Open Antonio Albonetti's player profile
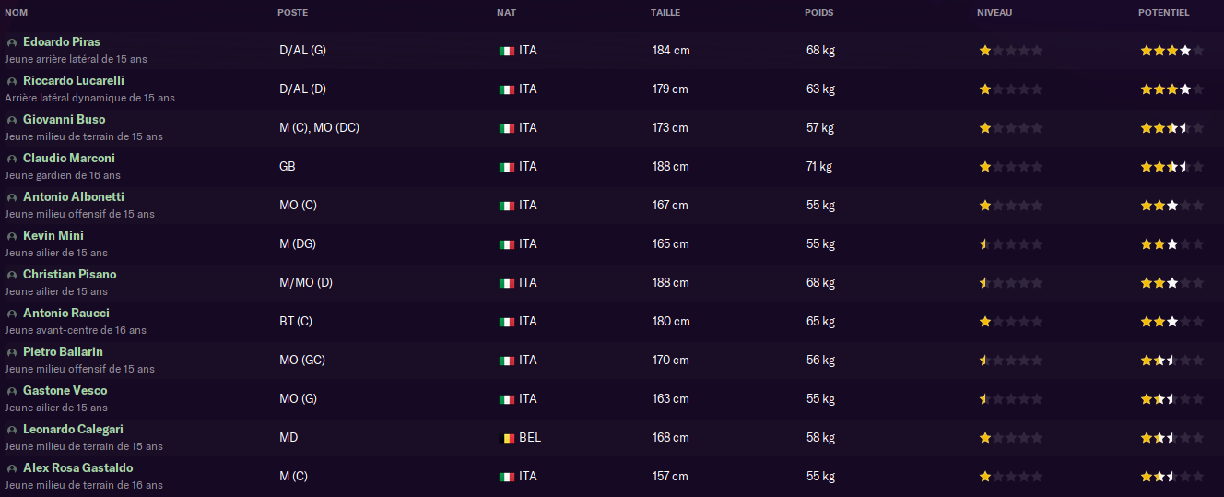1224x497 pixels. pyautogui.click(x=74, y=197)
